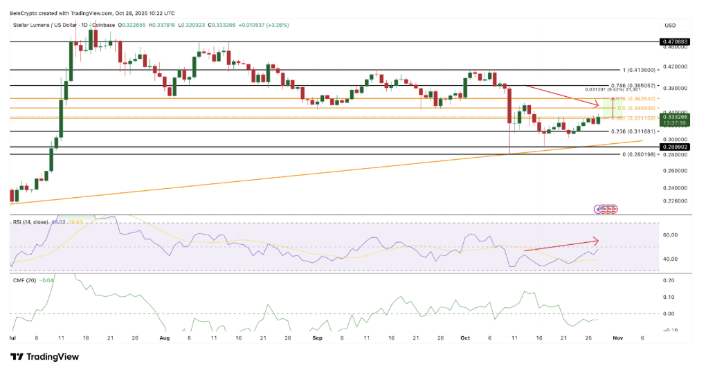Click the Aug label on time axis
The height and width of the screenshot is (368, 706).
(x=164, y=339)
